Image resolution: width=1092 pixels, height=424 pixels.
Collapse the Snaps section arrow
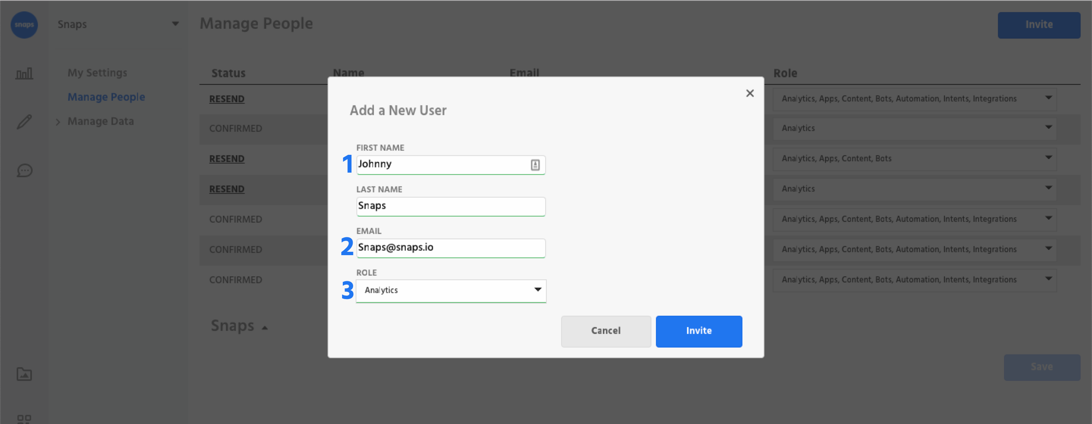coord(265,327)
